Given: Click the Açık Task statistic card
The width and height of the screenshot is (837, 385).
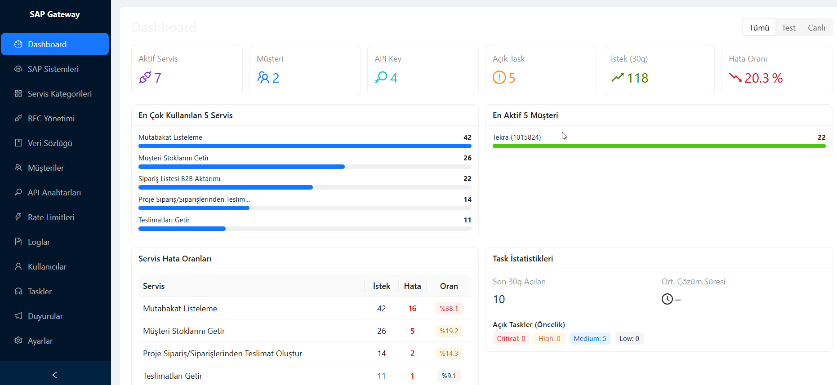Looking at the screenshot, I should 541,70.
